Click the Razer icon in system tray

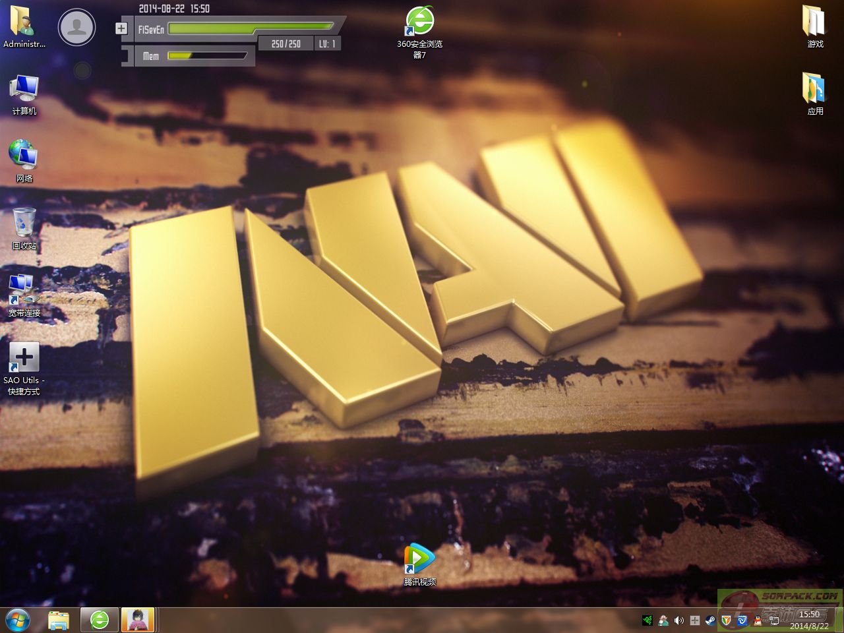point(648,620)
